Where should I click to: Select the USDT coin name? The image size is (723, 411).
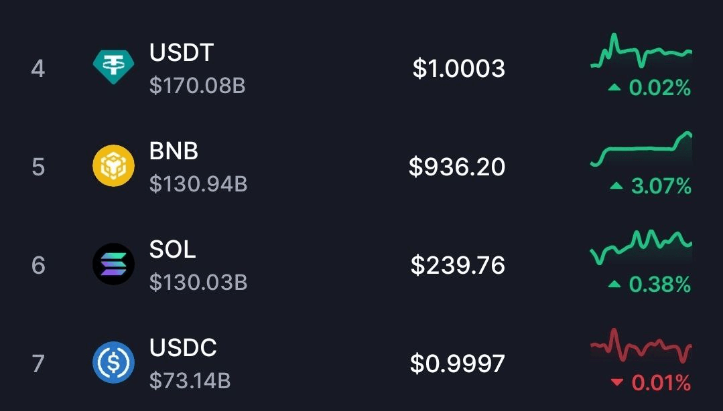click(181, 52)
